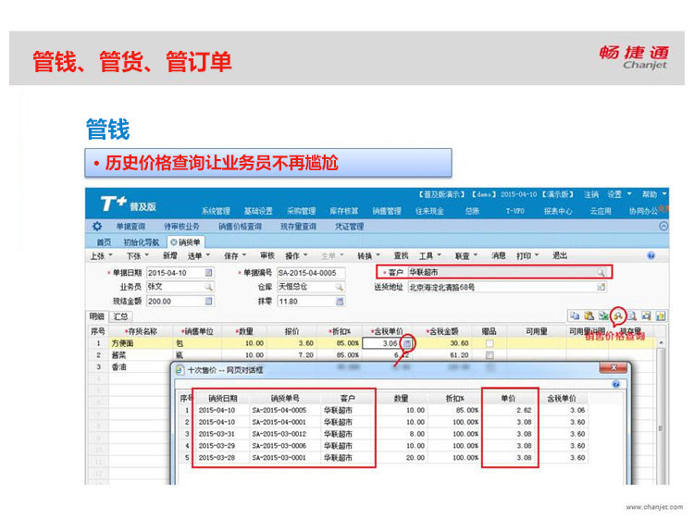This screenshot has width=694, height=520.
Task: Tick the 赠品 checkbox for 方便面 row
Action: tap(490, 343)
